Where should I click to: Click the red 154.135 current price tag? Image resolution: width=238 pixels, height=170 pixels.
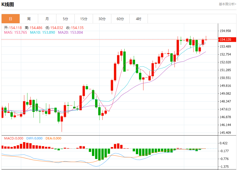(x=227, y=40)
